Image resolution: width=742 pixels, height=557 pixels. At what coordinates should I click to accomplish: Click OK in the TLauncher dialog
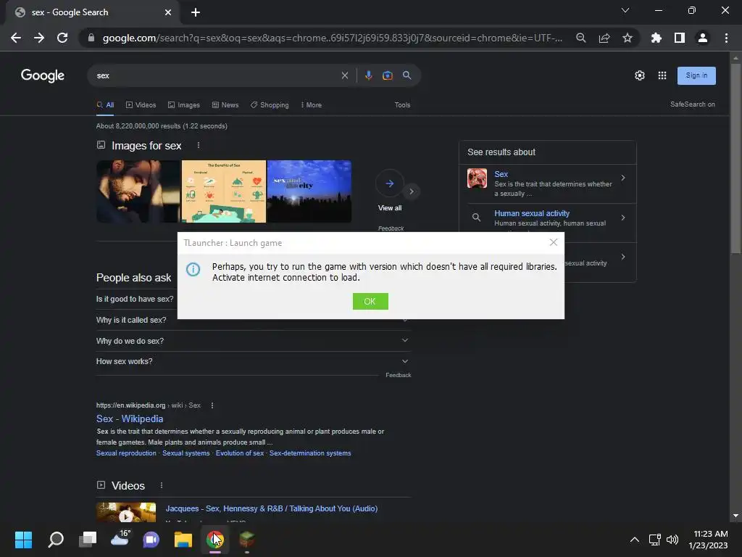coord(370,301)
